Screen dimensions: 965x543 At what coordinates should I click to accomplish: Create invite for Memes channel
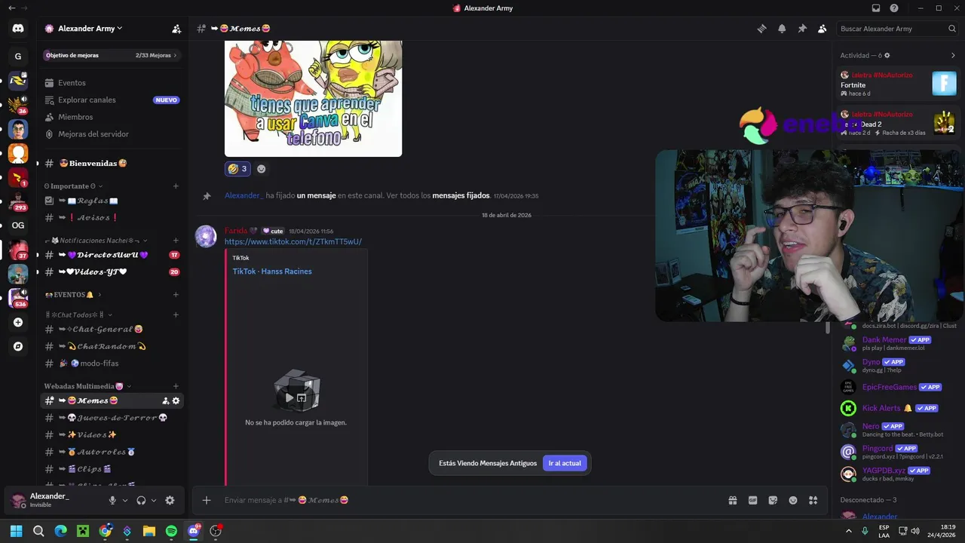165,401
